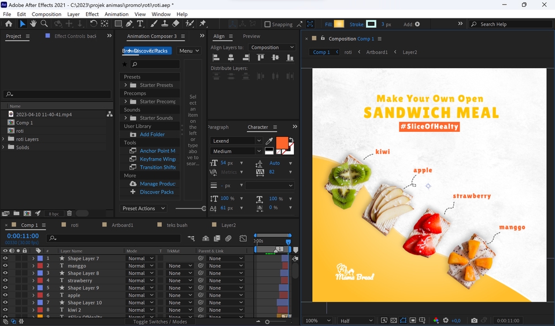Hide the kiwi 2 layer eye toggle

click(x=5, y=310)
